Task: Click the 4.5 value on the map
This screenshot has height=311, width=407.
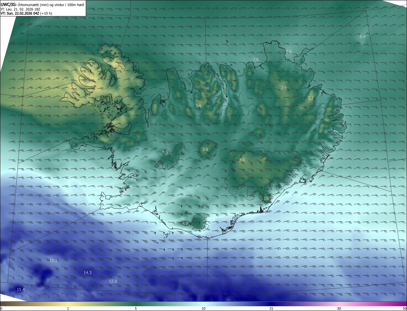Action: (165, 152)
